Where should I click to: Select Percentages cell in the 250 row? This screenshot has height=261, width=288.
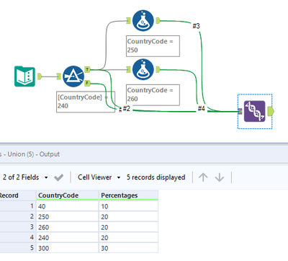128,217
